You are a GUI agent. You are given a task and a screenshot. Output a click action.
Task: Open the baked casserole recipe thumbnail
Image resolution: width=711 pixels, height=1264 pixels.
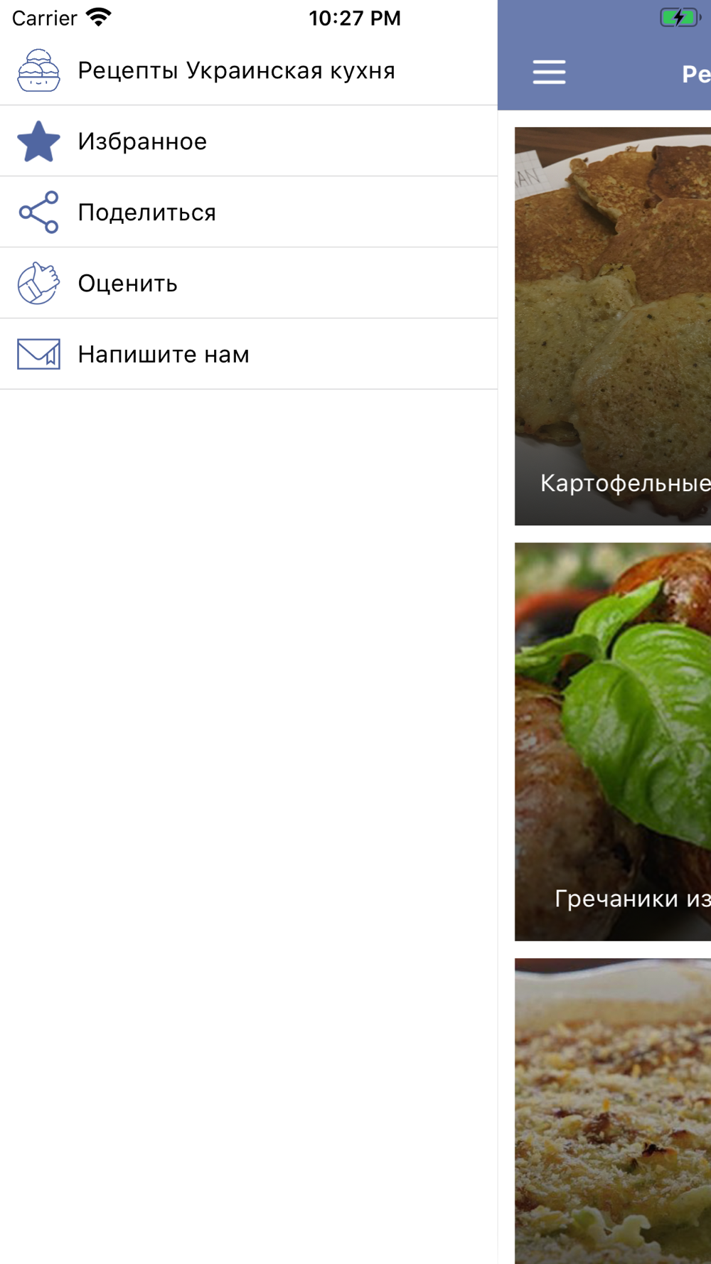[x=613, y=1111]
